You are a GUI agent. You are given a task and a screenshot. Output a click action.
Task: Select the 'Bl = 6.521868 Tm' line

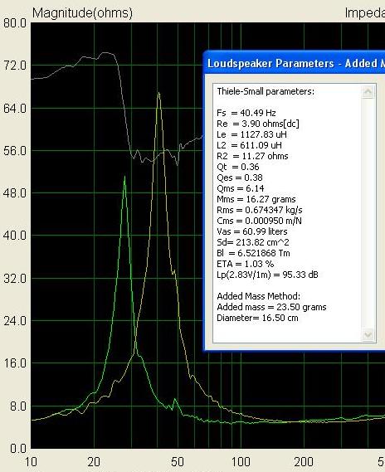(x=253, y=253)
